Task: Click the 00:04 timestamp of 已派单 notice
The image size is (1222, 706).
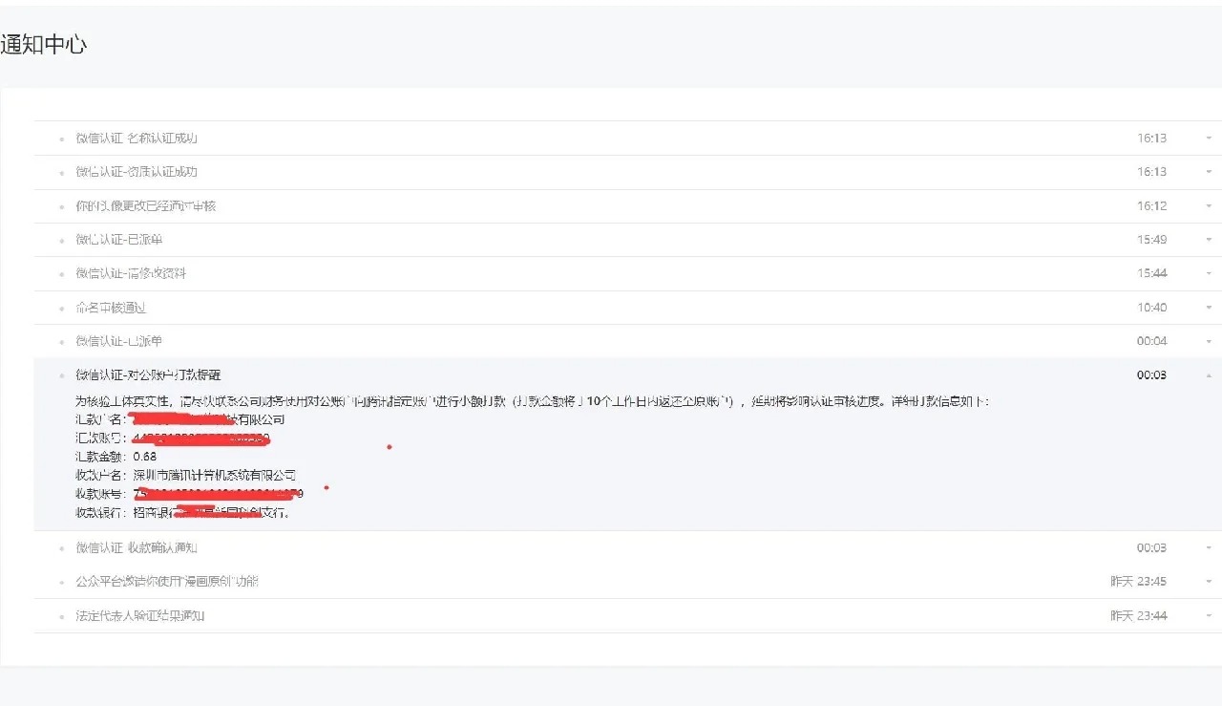Action: 1151,341
